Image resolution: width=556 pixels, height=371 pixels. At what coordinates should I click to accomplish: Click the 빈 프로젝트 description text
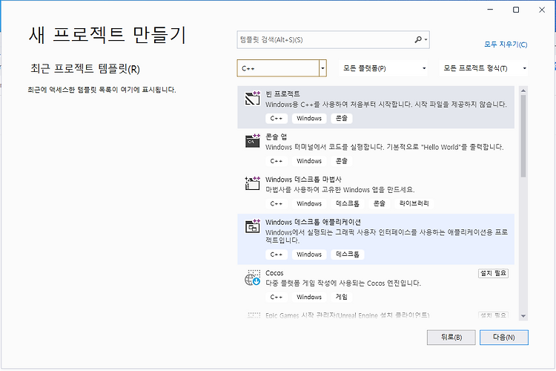[386, 105]
